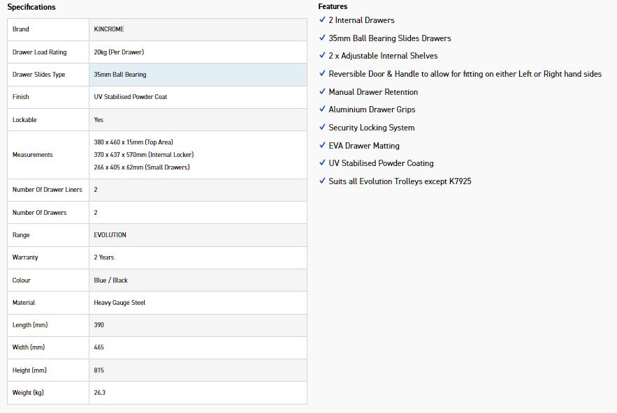This screenshot has height=413, width=617.
Task: Click the Range row label
Action: 21,235
